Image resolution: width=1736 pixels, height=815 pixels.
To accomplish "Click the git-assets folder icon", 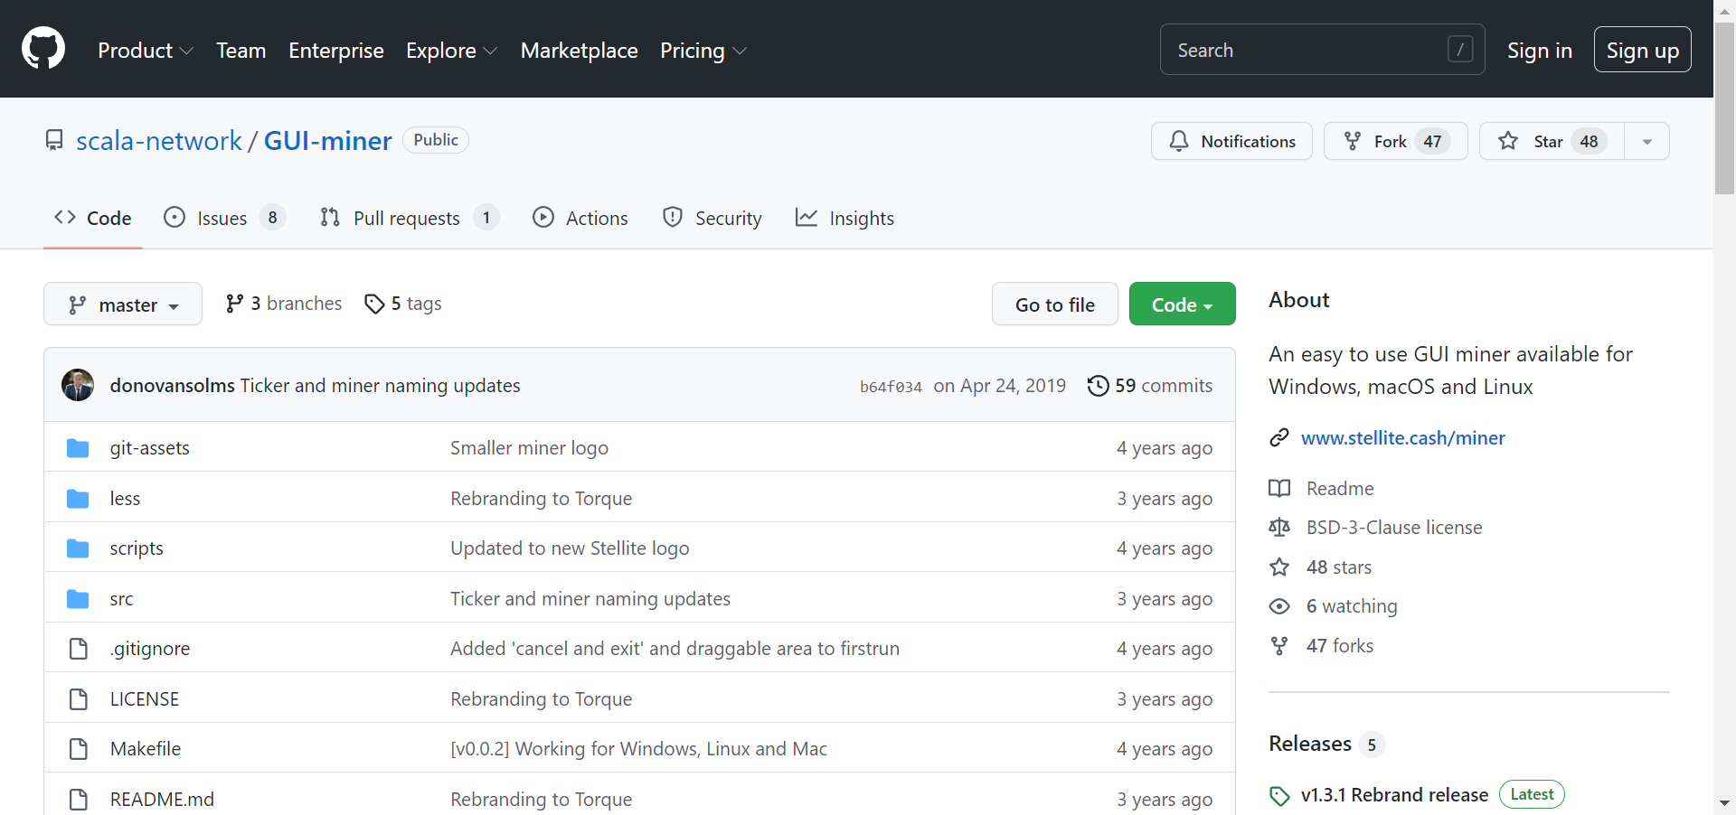I will [x=78, y=448].
